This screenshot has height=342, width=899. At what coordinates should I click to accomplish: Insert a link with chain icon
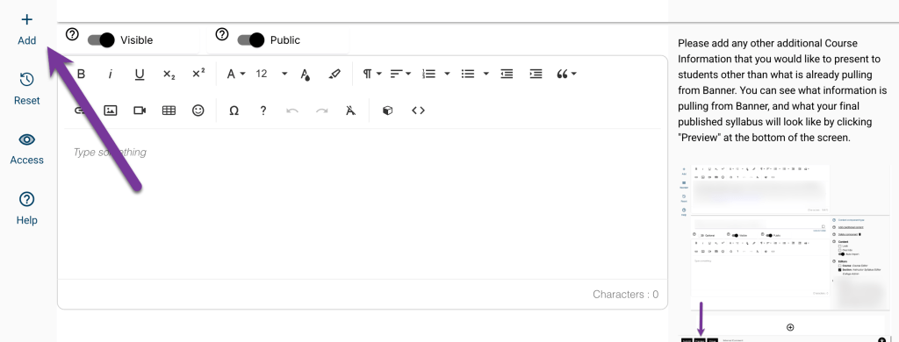pos(80,110)
